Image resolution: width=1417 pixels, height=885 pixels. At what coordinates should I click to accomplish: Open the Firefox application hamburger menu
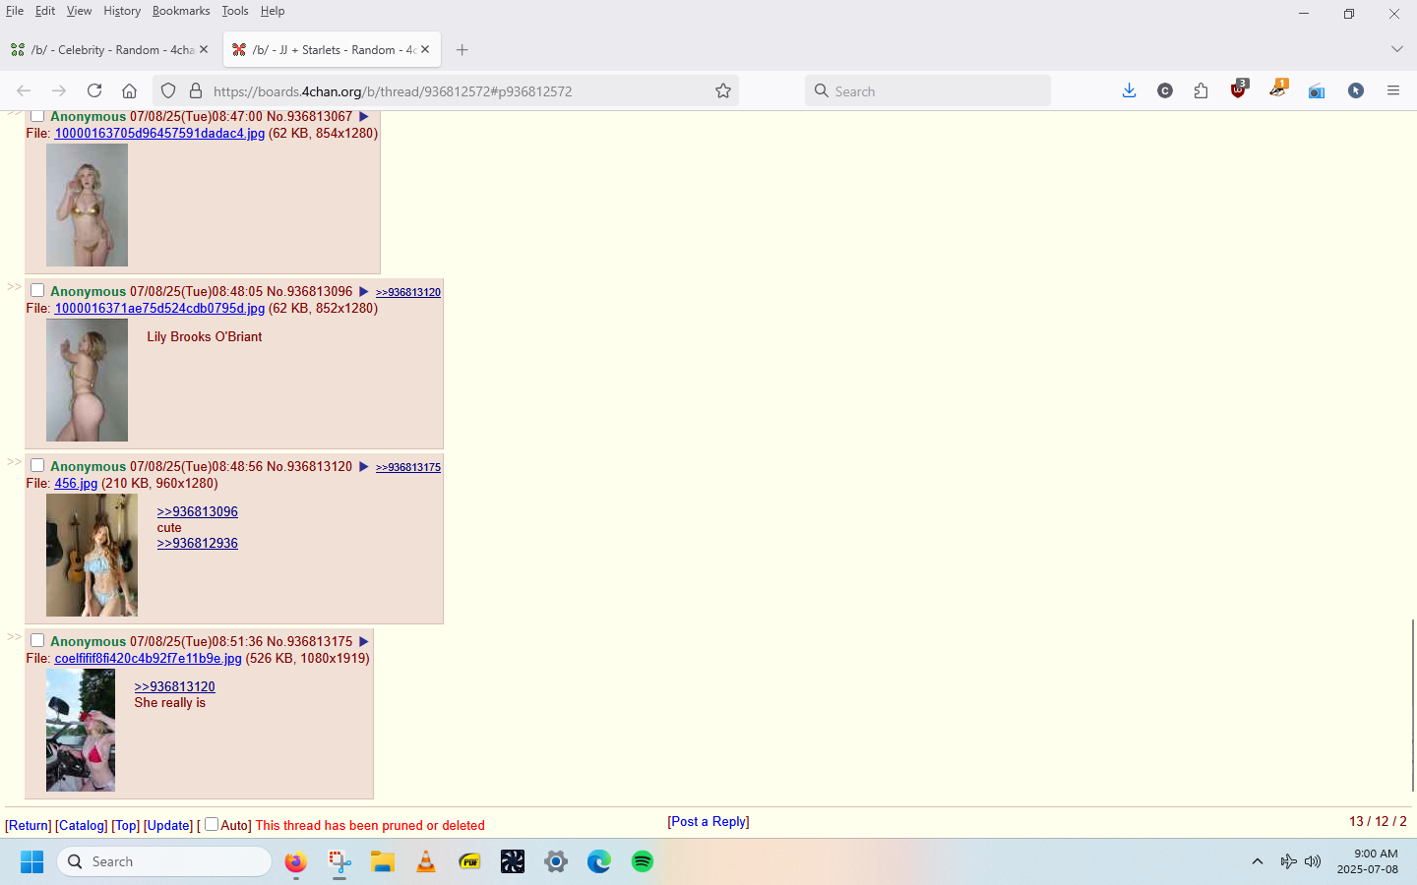click(x=1392, y=90)
